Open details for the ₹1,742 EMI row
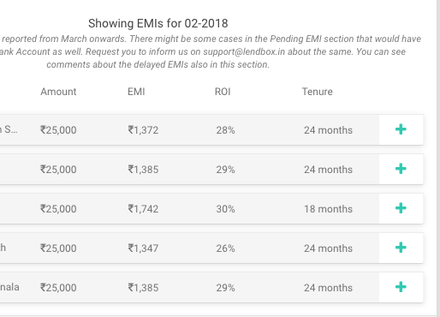 [401, 208]
